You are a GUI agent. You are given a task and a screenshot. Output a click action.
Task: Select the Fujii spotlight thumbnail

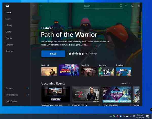point(106,71)
